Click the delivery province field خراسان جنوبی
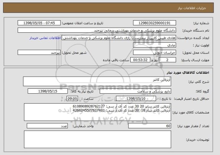This screenshot has width=220, height=155. coord(154,53)
